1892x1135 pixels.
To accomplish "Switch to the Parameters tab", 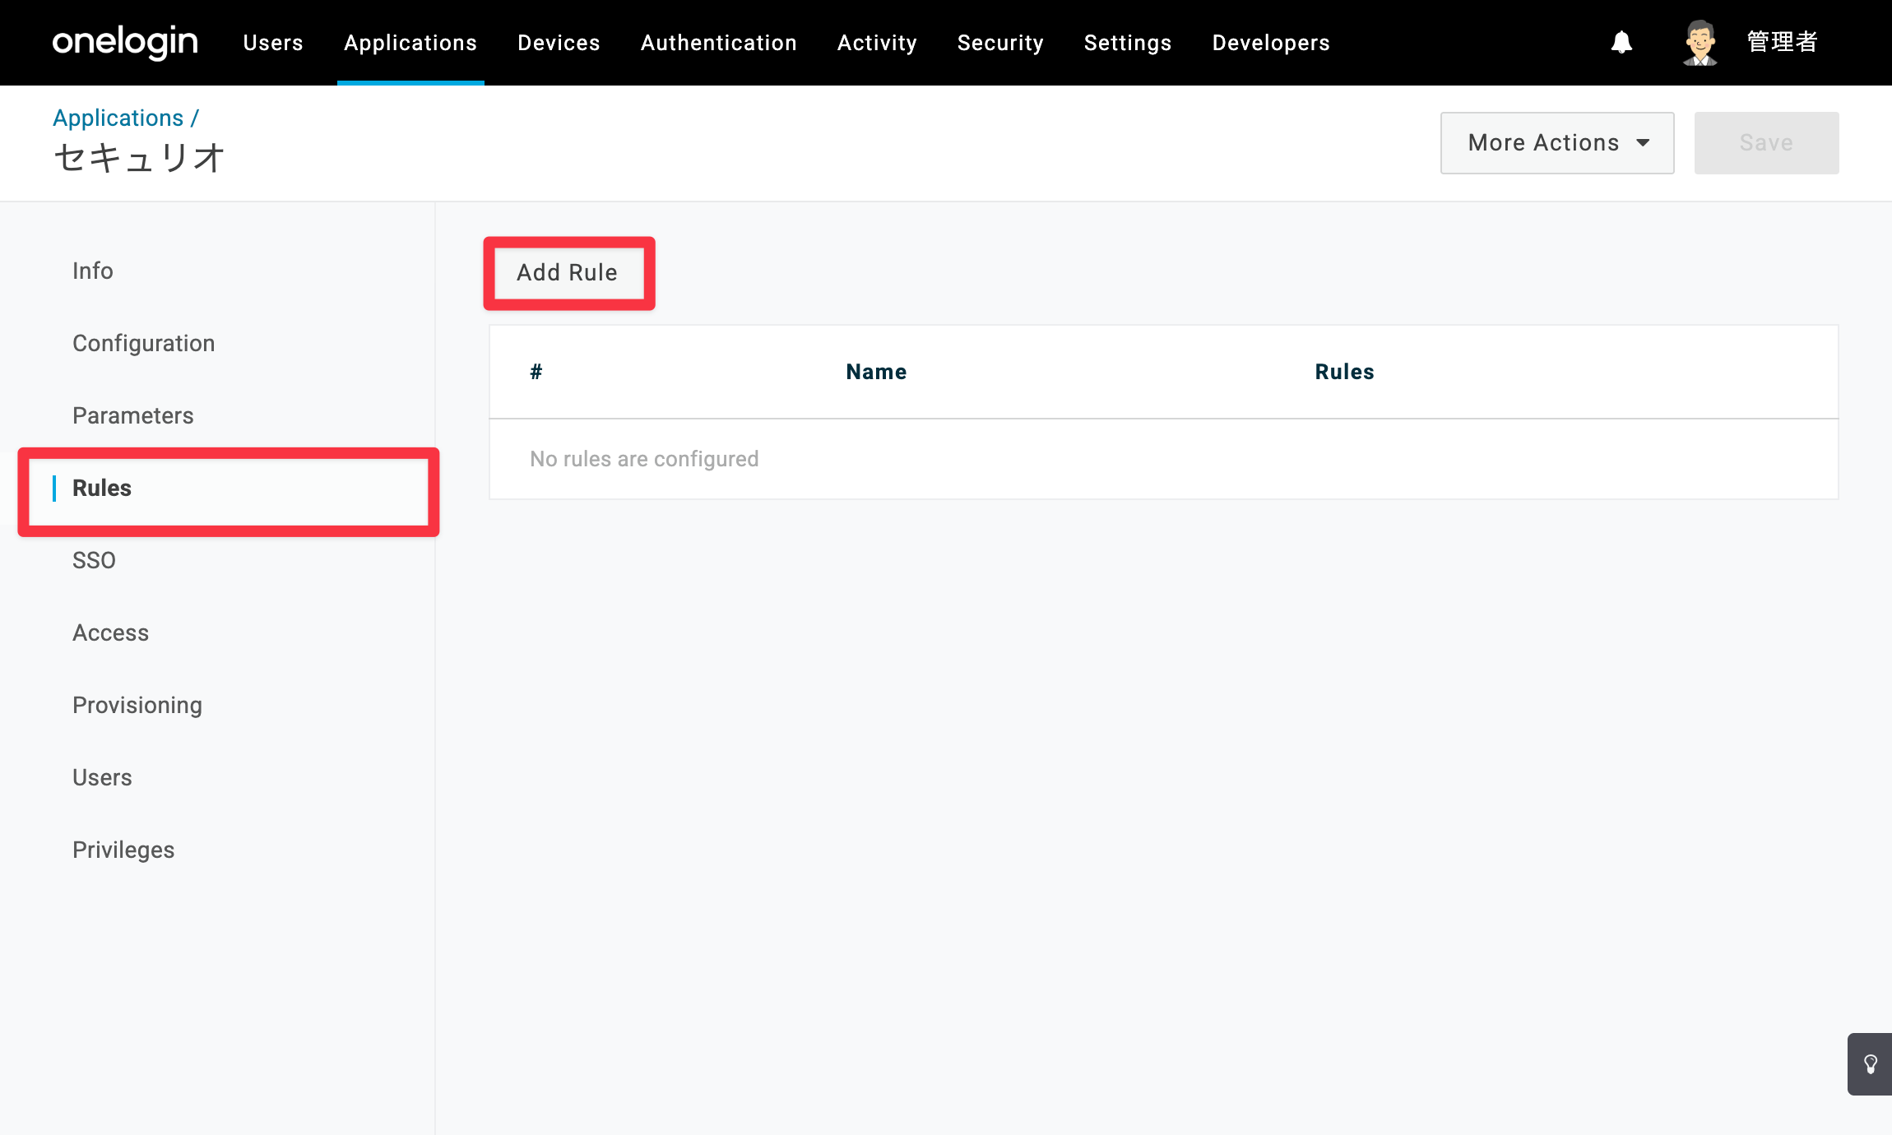I will (133, 415).
